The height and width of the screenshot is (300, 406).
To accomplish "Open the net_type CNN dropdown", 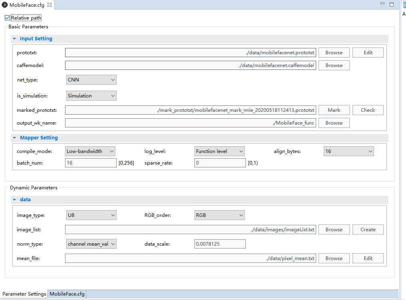I will click(x=91, y=80).
